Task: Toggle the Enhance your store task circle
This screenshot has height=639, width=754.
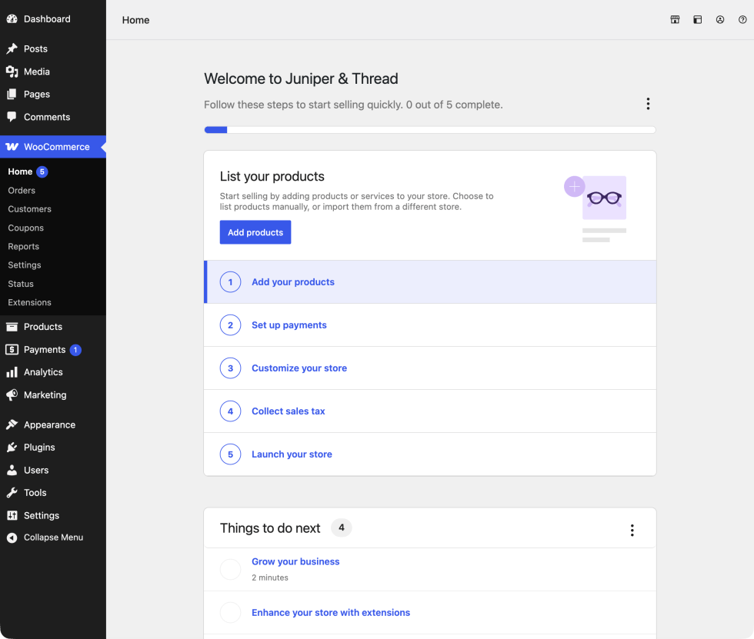Action: pyautogui.click(x=230, y=613)
